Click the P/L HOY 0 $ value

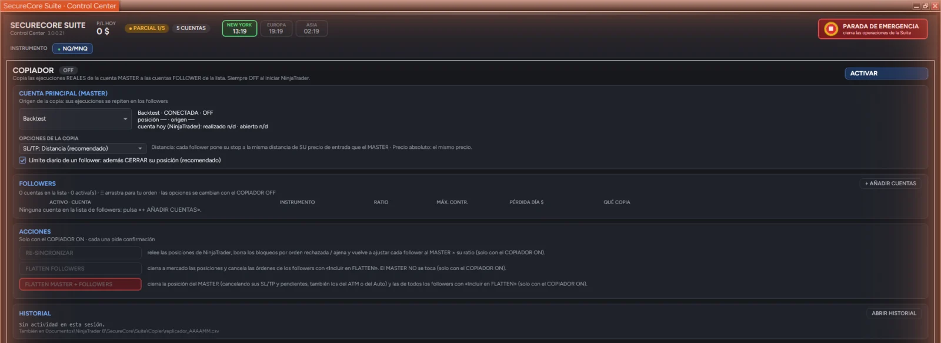[x=103, y=31]
